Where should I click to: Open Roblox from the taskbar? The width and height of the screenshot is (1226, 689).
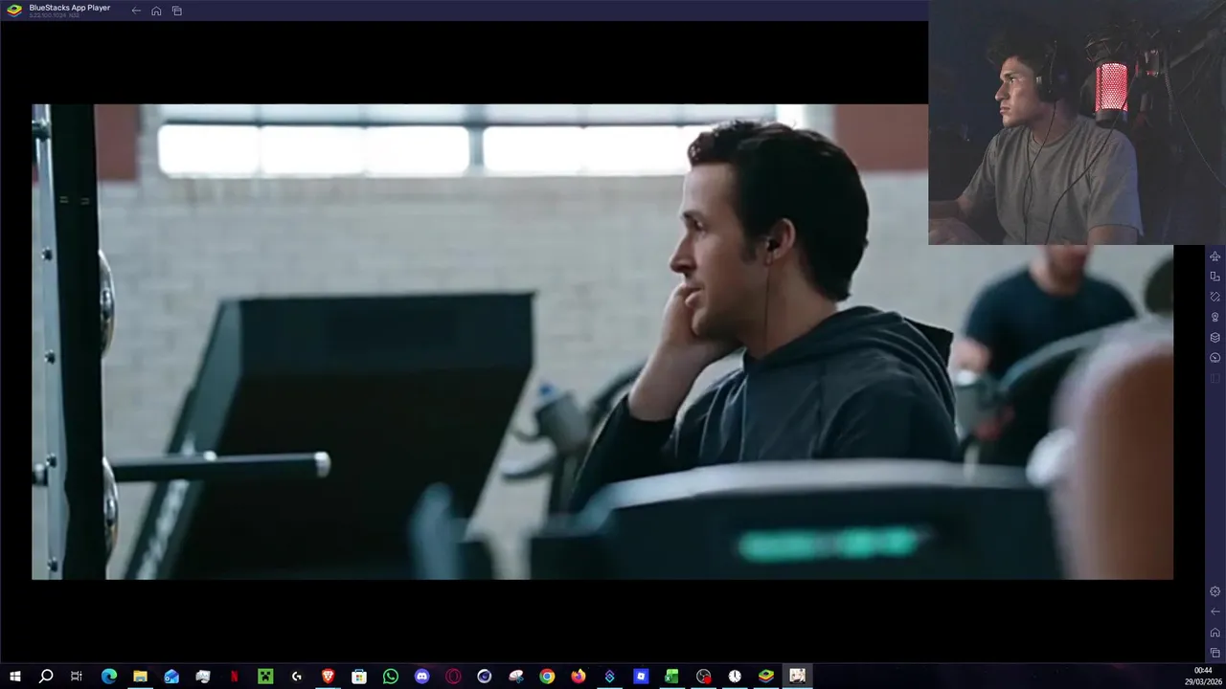pos(641,677)
